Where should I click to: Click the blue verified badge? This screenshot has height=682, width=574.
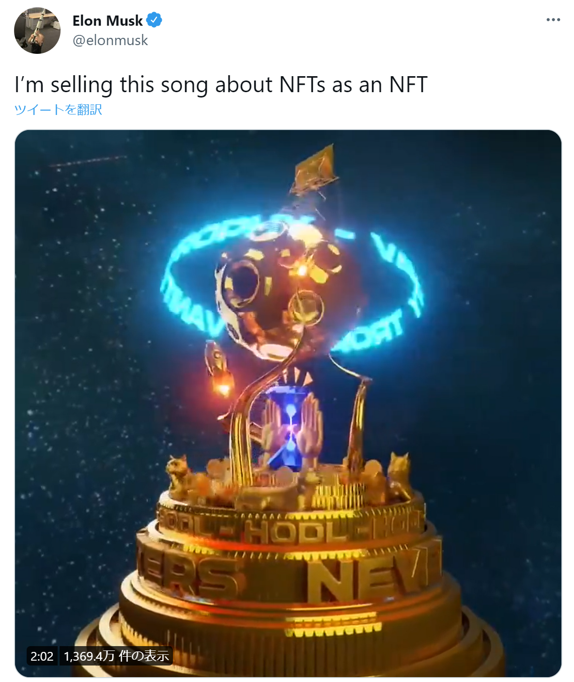(x=154, y=20)
